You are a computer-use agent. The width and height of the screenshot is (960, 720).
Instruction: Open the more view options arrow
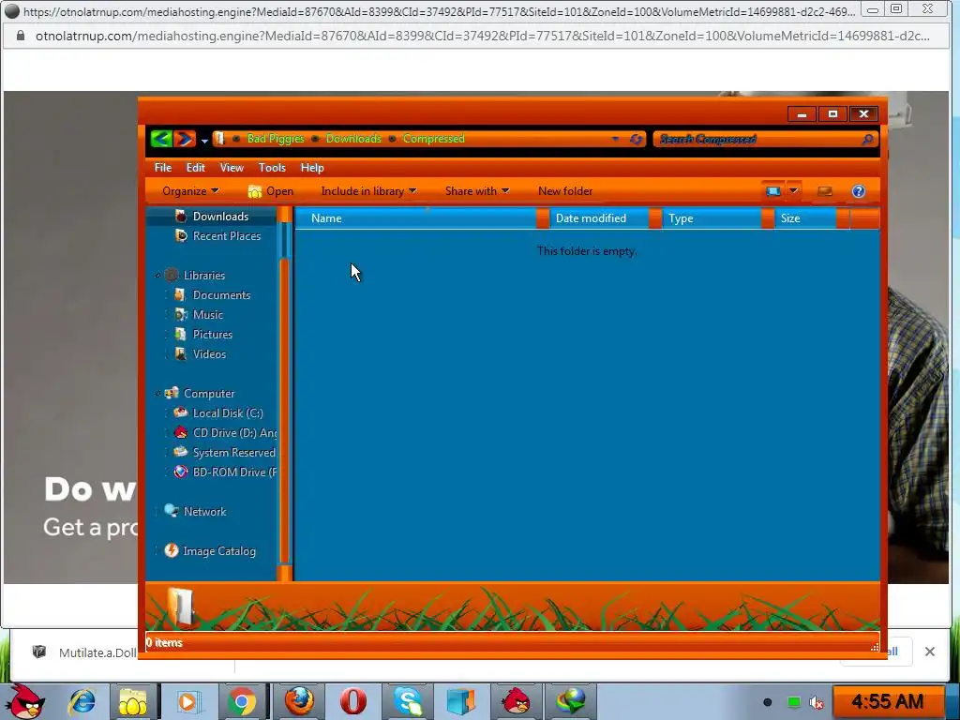point(793,191)
